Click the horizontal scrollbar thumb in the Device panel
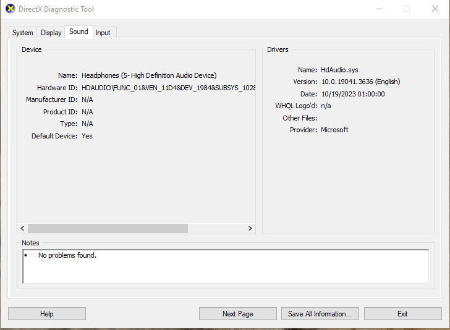The height and width of the screenshot is (330, 450). click(107, 228)
